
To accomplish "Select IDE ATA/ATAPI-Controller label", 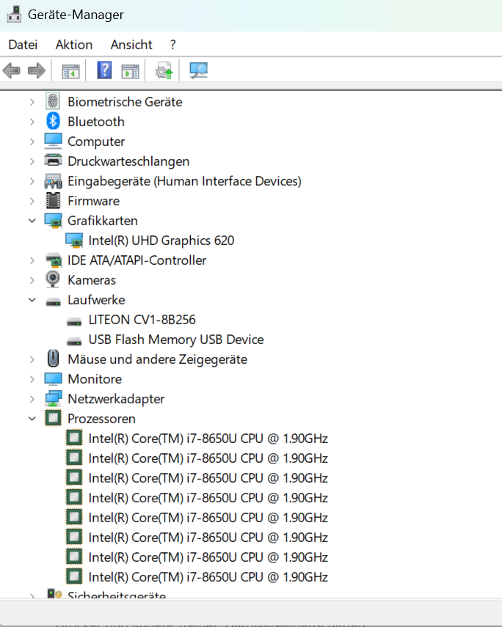I will click(x=137, y=260).
